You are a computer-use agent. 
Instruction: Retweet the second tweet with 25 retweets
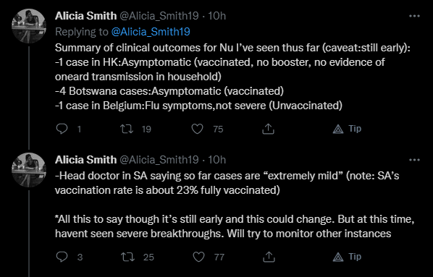tap(128, 257)
